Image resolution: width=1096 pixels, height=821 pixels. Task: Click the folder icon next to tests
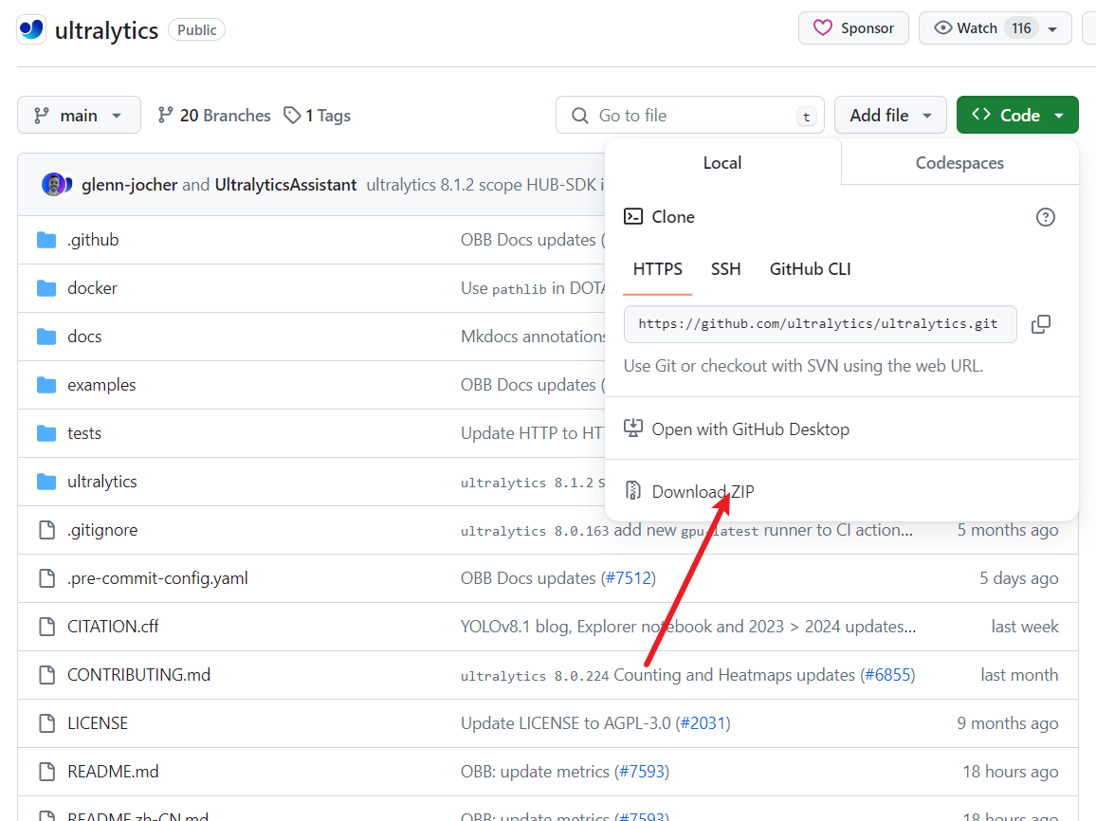coord(46,433)
